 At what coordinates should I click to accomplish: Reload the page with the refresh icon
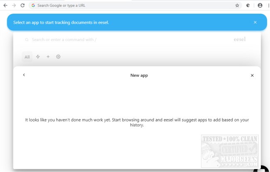22,5
